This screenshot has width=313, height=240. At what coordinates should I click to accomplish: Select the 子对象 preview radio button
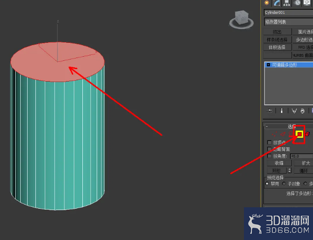point(284,183)
